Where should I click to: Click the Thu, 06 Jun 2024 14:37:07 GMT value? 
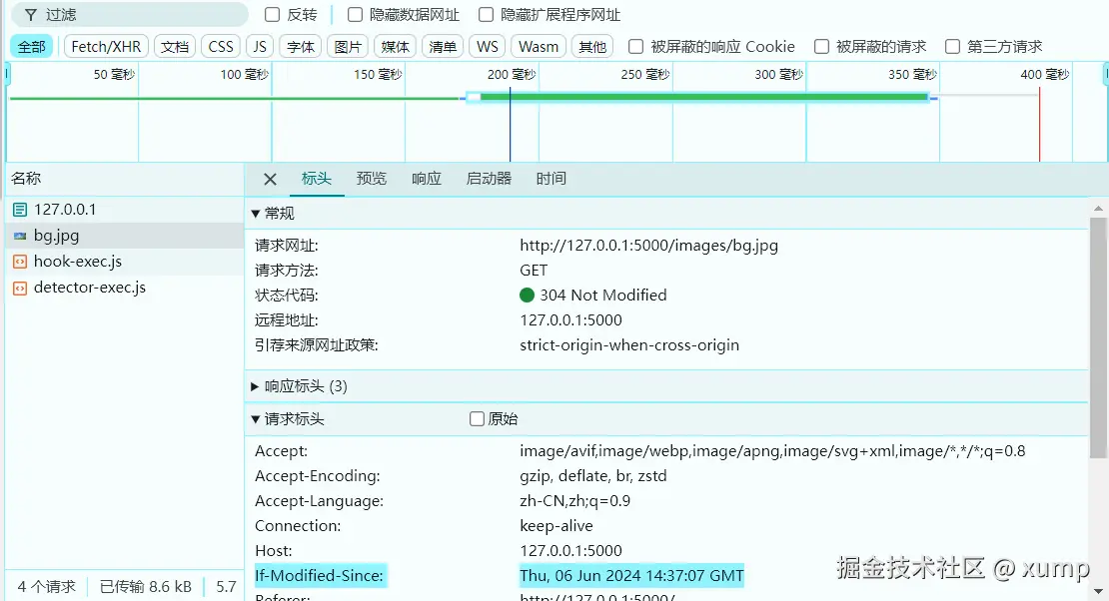pyautogui.click(x=631, y=576)
